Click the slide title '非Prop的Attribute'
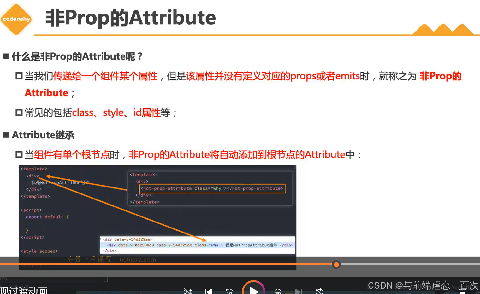The width and height of the screenshot is (480, 294). pyautogui.click(x=131, y=18)
